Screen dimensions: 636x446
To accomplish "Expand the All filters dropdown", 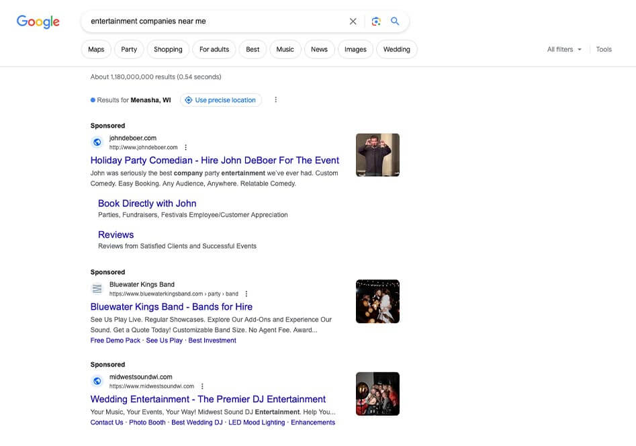I will [x=564, y=50].
